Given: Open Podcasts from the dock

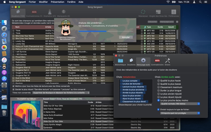Looking at the screenshot, I should coord(4,72).
